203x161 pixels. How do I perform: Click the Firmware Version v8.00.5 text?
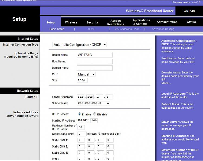186,2
